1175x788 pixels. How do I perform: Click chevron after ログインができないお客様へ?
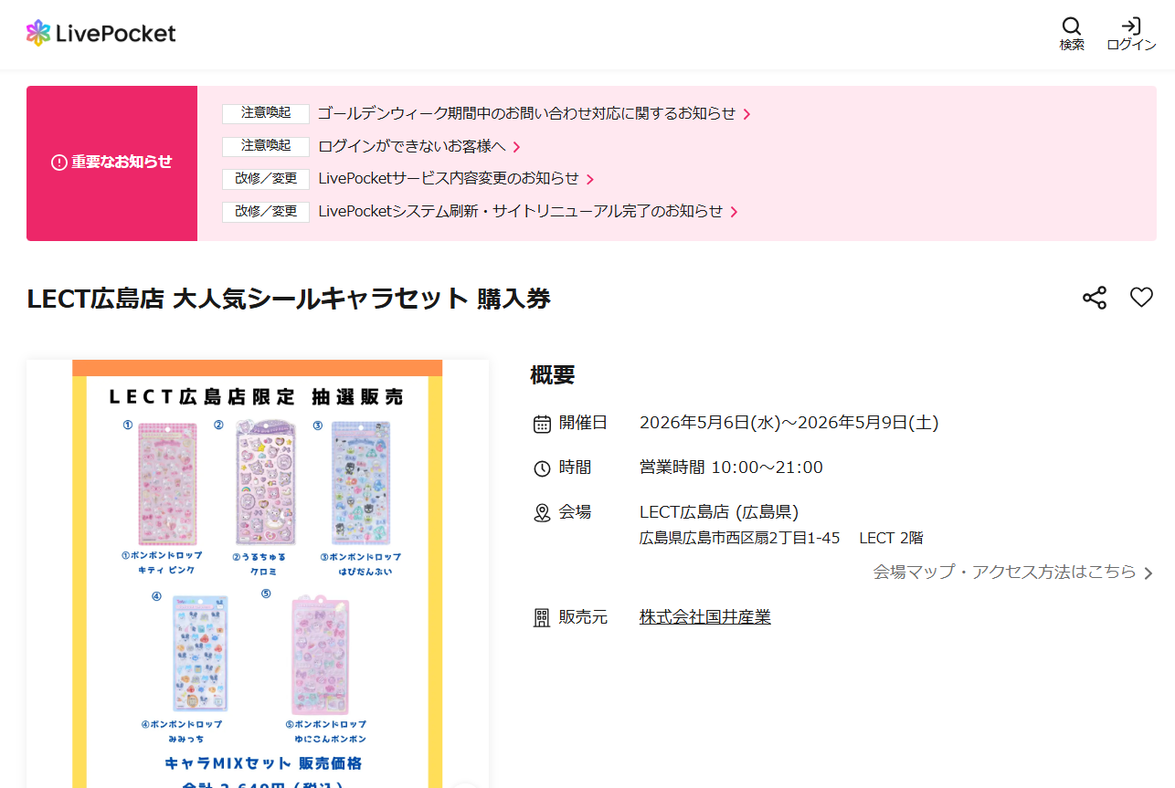click(516, 147)
